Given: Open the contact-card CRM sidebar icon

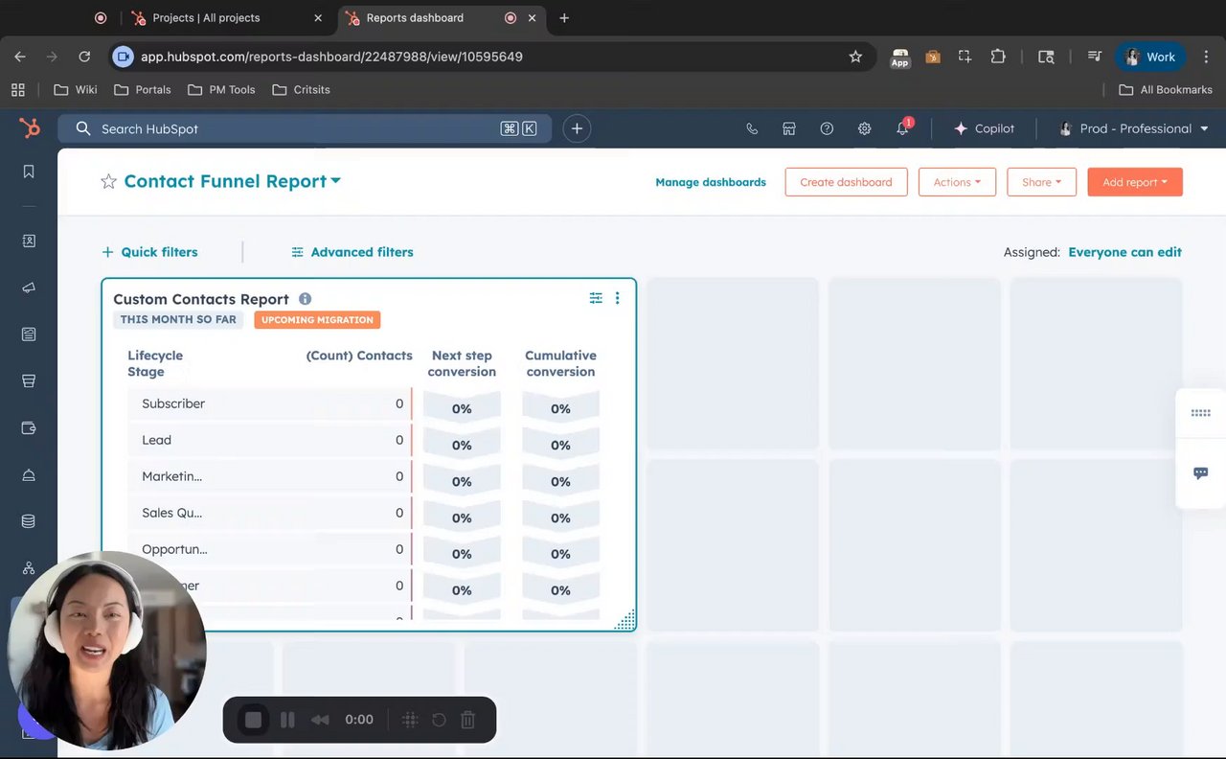Looking at the screenshot, I should pyautogui.click(x=29, y=241).
